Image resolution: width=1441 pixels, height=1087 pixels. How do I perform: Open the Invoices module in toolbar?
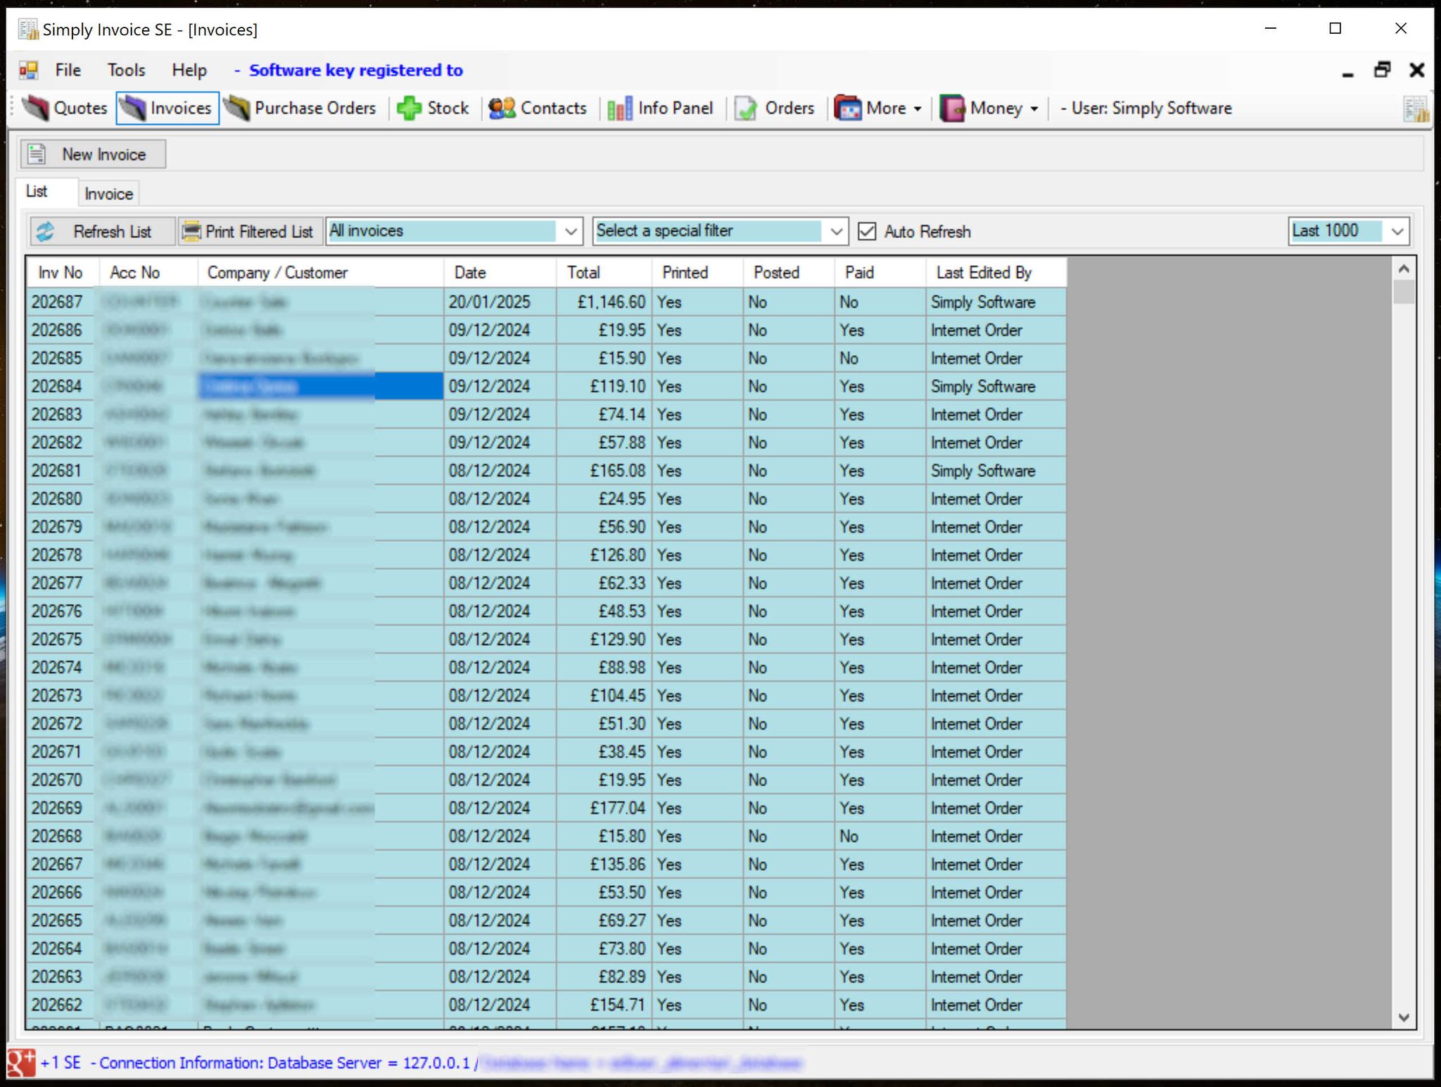pos(167,108)
